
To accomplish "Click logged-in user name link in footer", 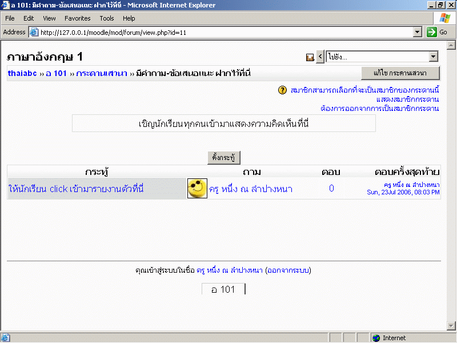I will click(x=230, y=270).
